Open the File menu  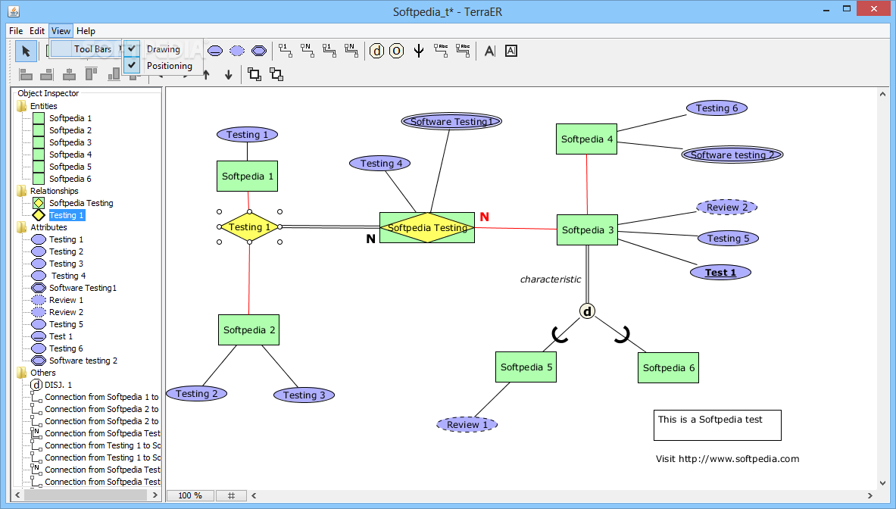[x=16, y=31]
